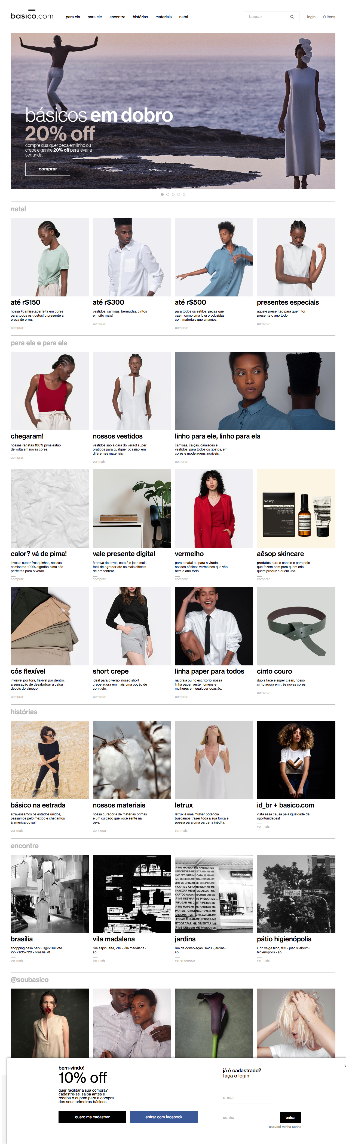Select the first carousel dot
The image size is (346, 1144).
tap(162, 194)
